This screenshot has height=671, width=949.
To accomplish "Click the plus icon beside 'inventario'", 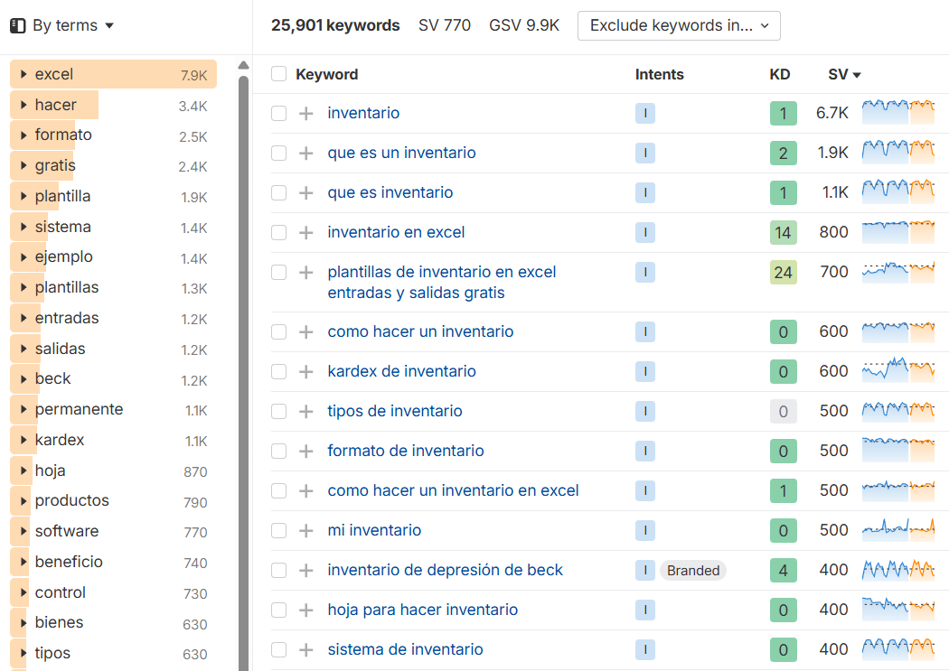I will coord(306,114).
